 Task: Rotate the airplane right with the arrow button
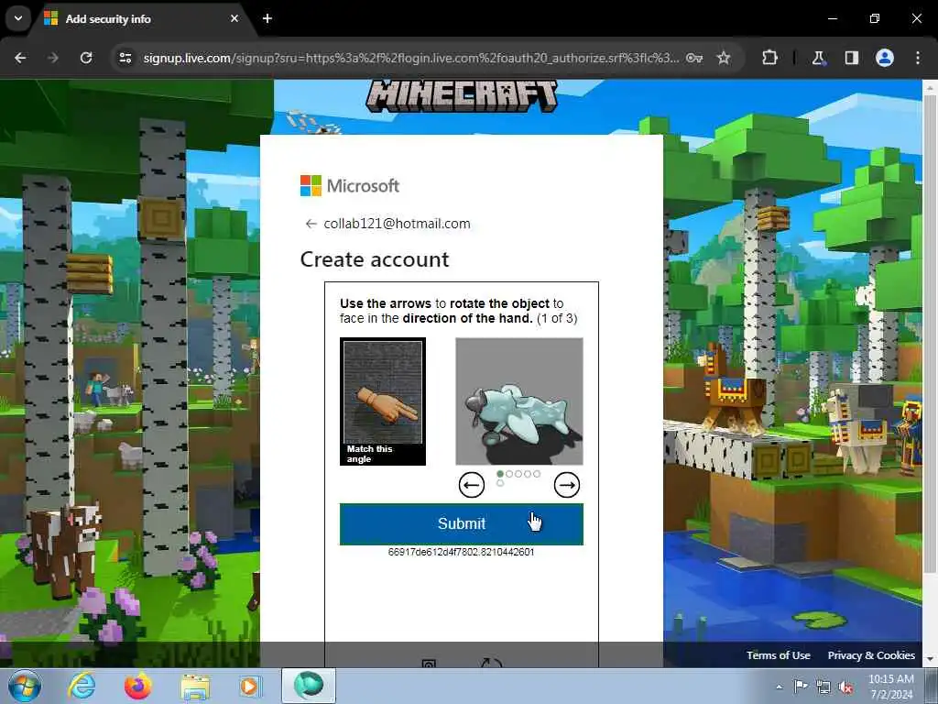click(566, 485)
